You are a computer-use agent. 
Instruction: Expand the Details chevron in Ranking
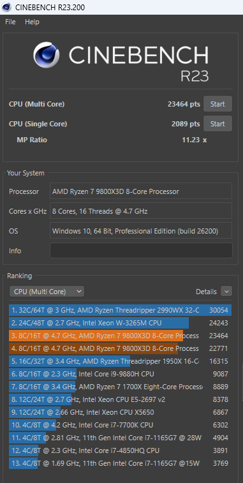click(226, 292)
